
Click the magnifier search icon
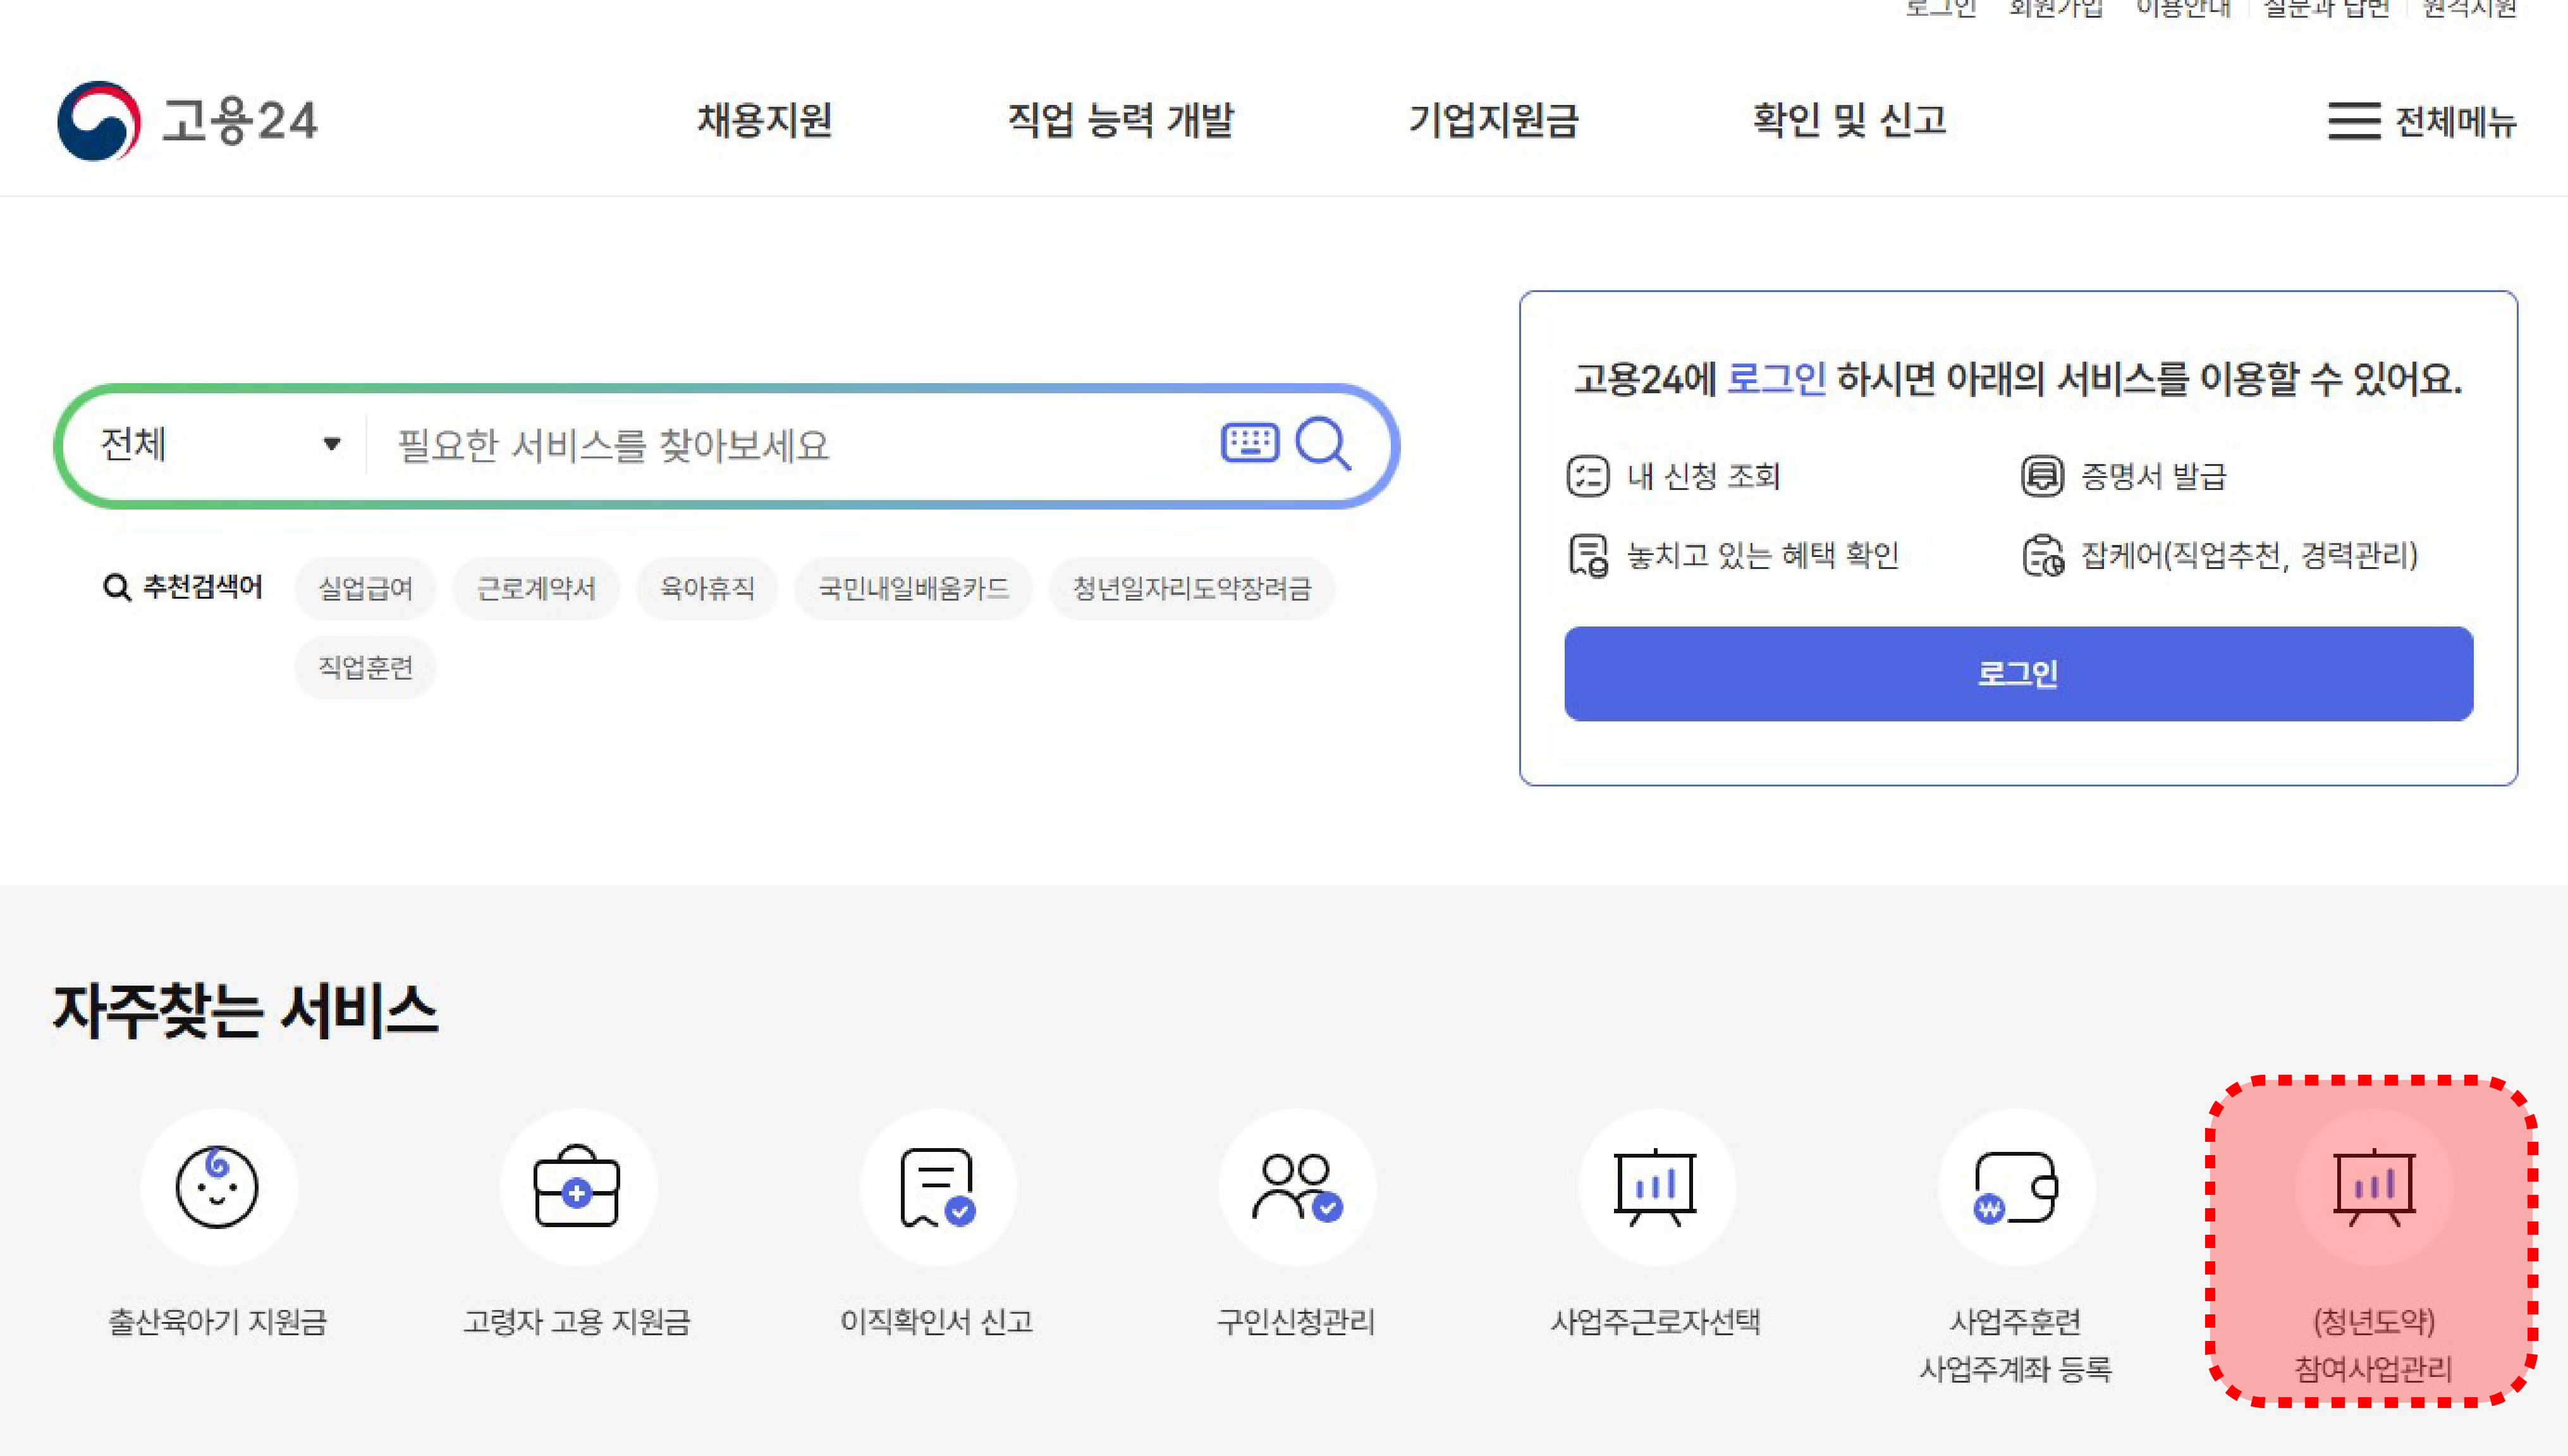pos(1323,443)
